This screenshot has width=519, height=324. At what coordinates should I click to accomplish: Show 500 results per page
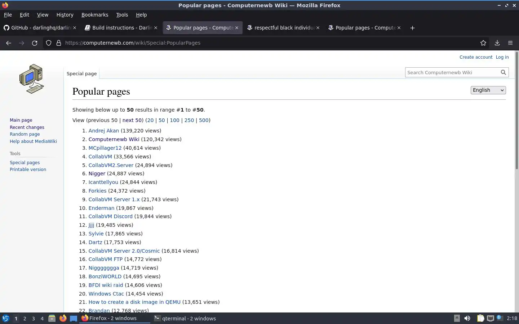pyautogui.click(x=204, y=120)
